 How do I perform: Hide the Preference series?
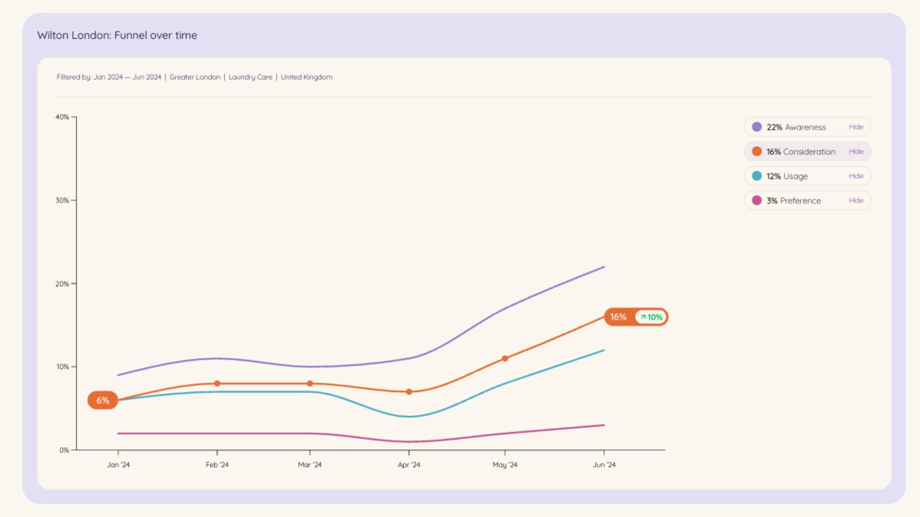tap(856, 200)
